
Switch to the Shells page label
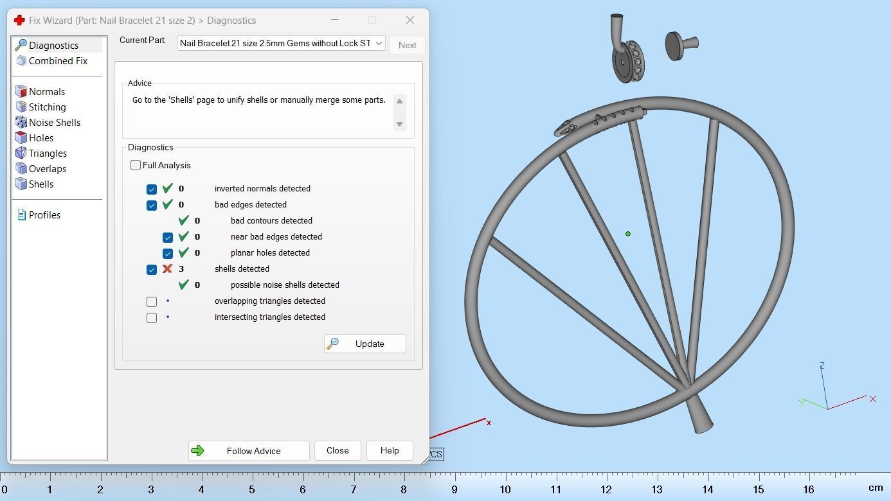41,184
